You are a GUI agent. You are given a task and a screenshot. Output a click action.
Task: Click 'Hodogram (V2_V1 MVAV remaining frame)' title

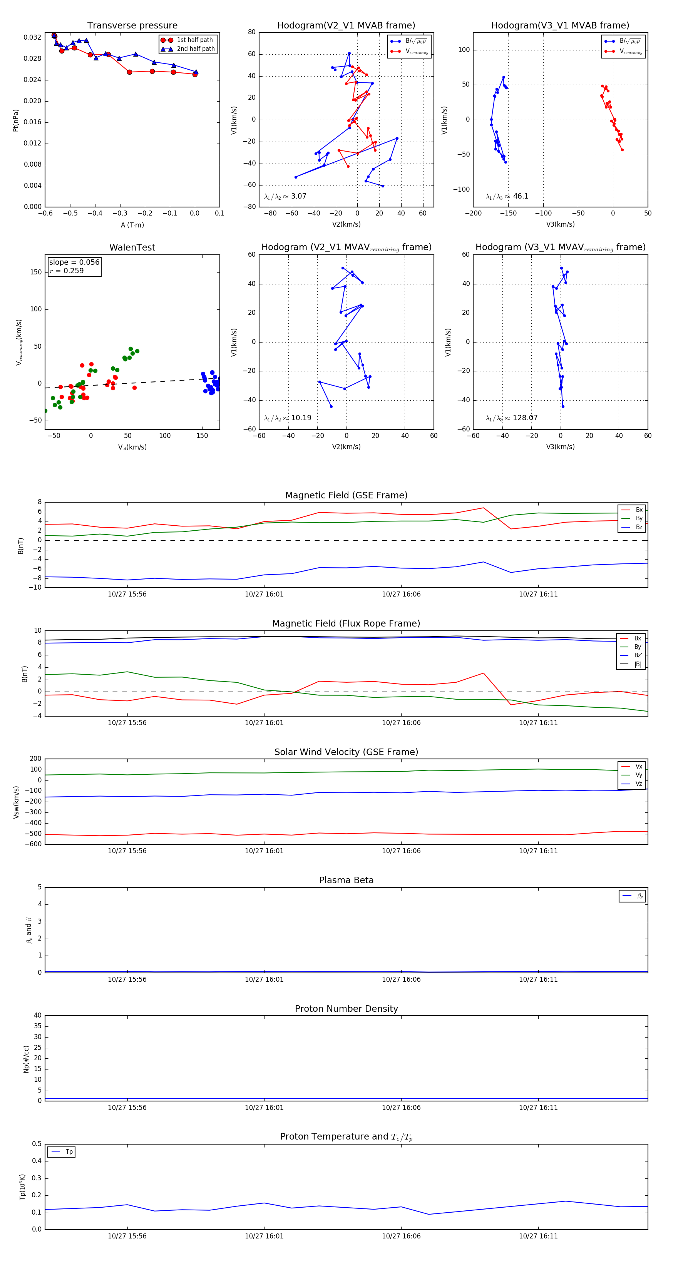click(346, 247)
